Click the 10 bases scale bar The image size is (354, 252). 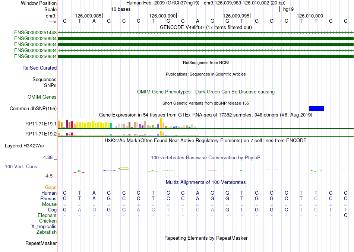point(206,9)
